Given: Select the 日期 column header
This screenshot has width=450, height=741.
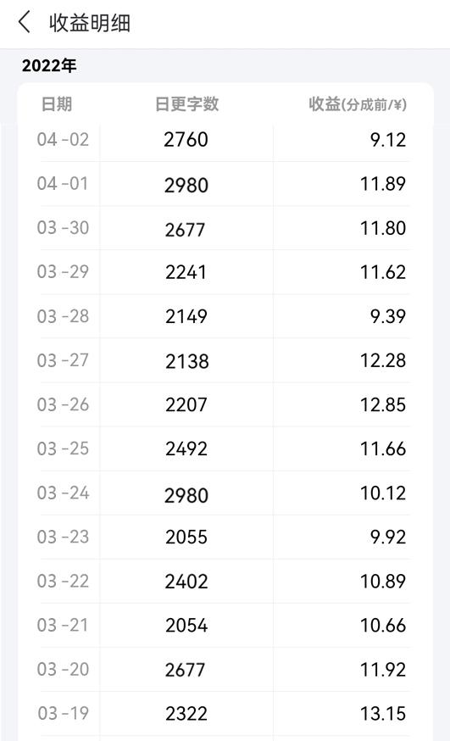Looking at the screenshot, I should click(x=57, y=104).
